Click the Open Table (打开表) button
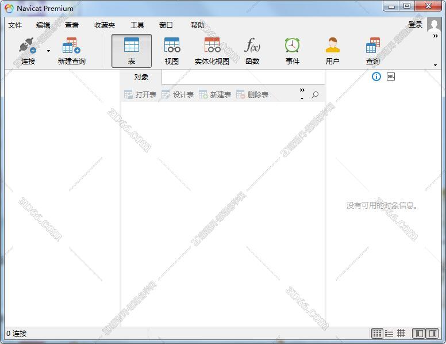Viewport: 446px width, 344px height. (140, 94)
